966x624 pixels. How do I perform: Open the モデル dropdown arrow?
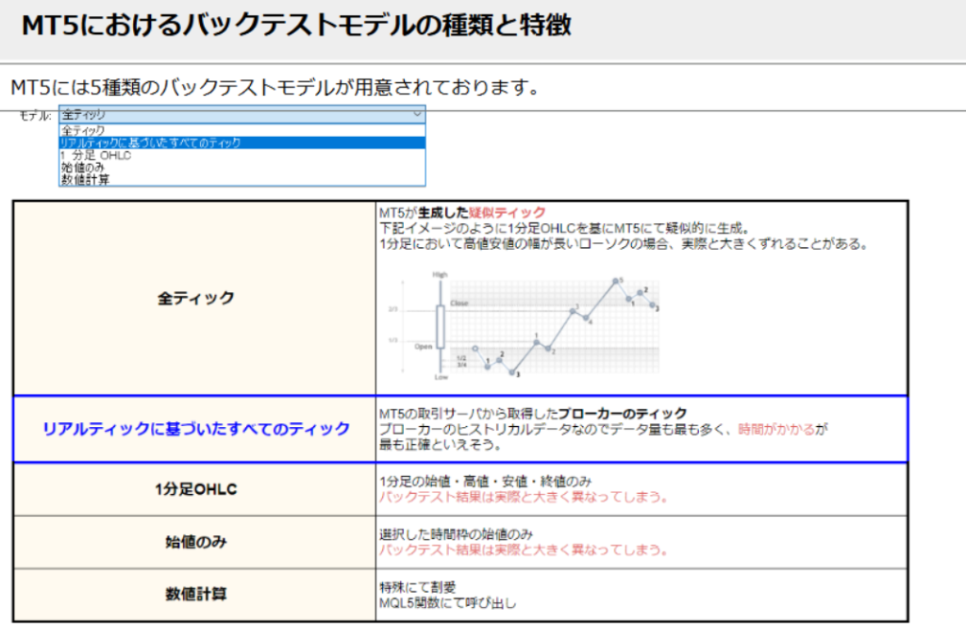(417, 114)
